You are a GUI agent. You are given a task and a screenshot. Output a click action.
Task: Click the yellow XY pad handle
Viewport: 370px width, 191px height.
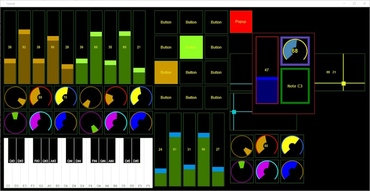[344, 84]
